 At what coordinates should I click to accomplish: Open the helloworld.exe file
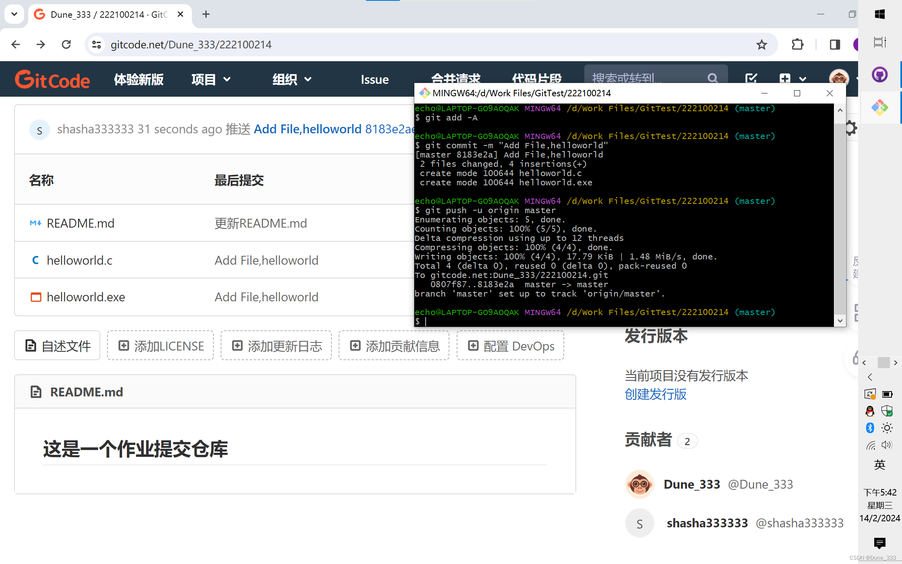86,297
